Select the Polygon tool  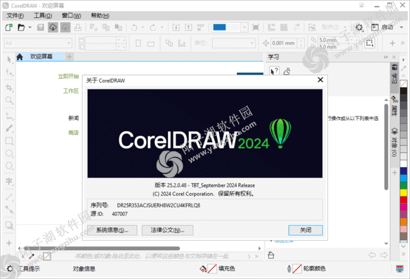[9, 165]
